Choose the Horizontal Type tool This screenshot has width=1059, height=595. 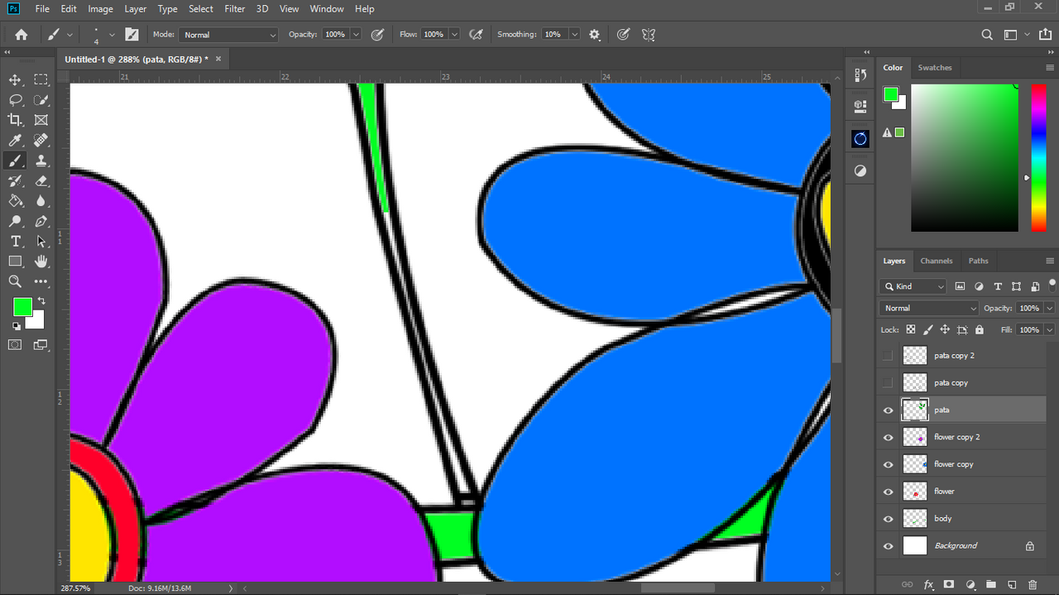pyautogui.click(x=15, y=242)
